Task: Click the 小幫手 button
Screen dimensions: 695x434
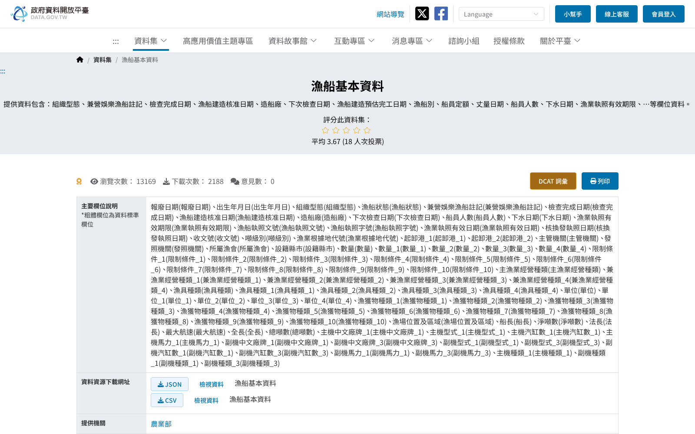Action: (573, 14)
